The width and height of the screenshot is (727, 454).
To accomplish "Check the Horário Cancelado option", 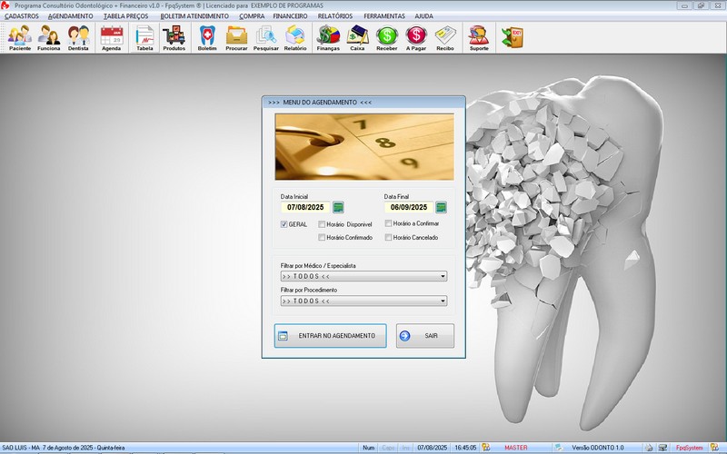I will click(x=388, y=237).
